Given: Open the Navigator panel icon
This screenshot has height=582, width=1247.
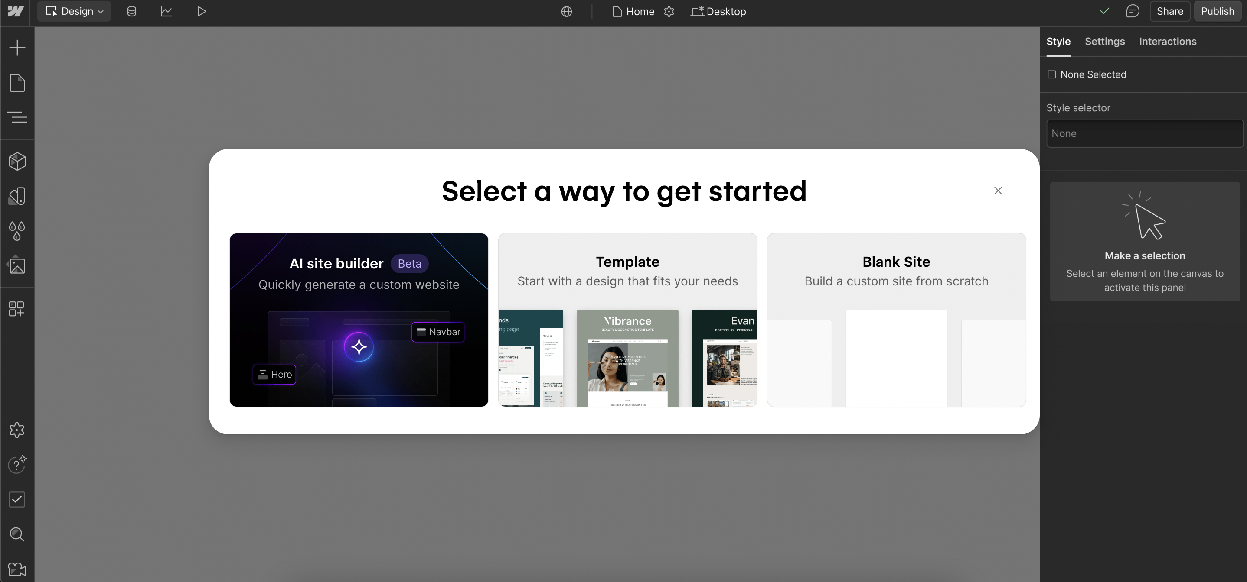Looking at the screenshot, I should (x=17, y=117).
